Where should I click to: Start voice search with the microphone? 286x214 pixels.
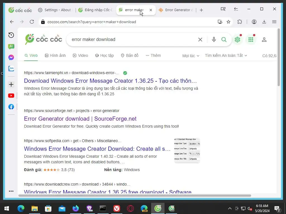pos(214,40)
